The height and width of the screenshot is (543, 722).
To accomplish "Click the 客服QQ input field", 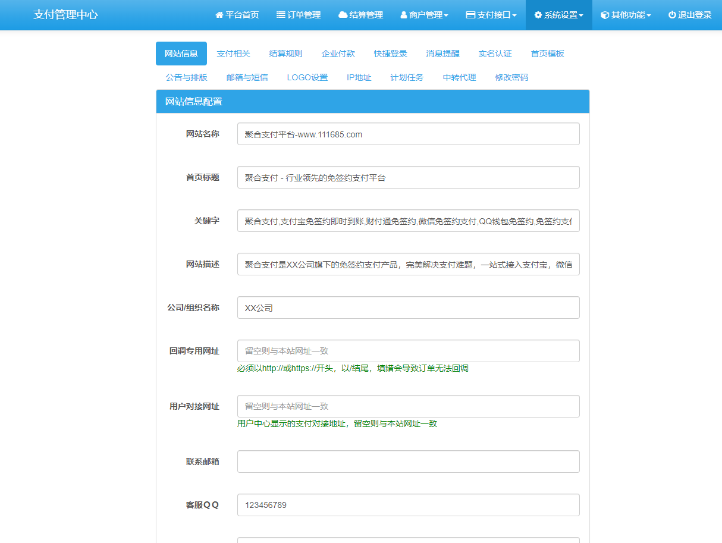I will [x=409, y=505].
